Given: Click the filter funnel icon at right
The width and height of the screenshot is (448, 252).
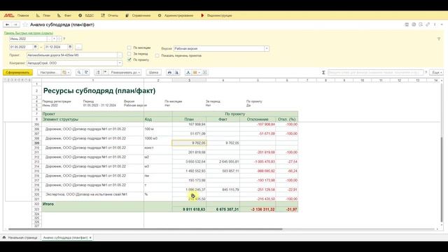Looking at the screenshot, I should click(439, 39).
